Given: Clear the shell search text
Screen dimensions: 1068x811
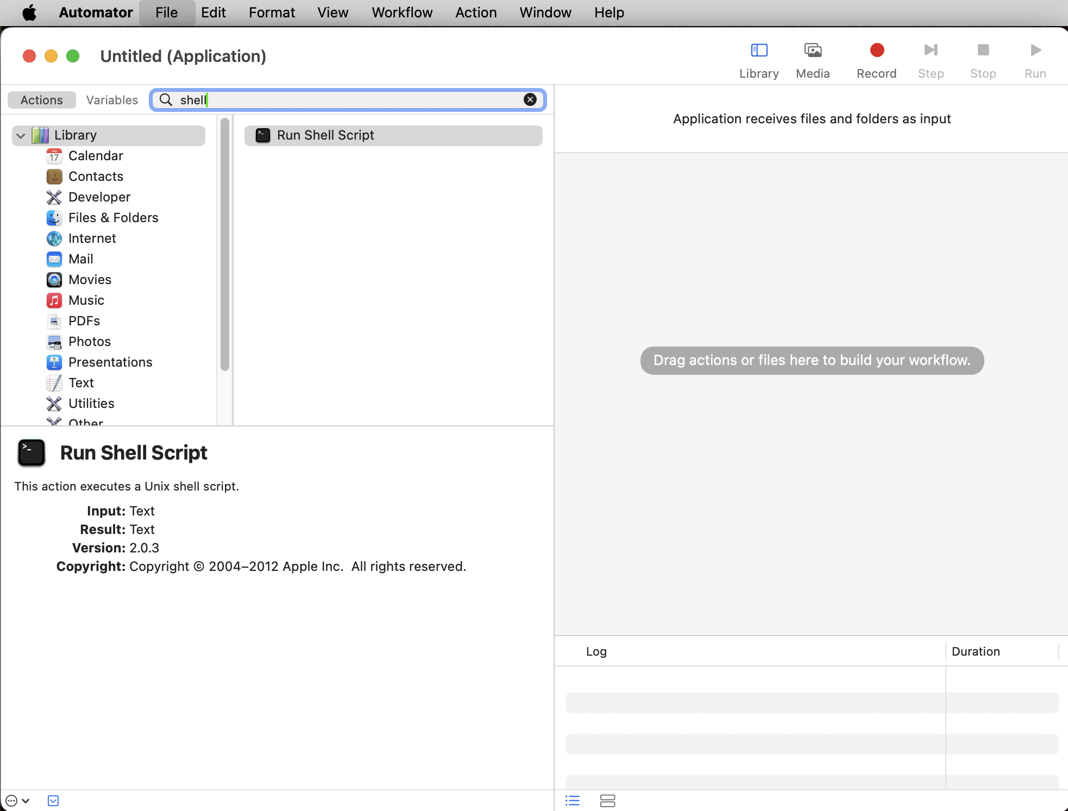Looking at the screenshot, I should click(530, 99).
